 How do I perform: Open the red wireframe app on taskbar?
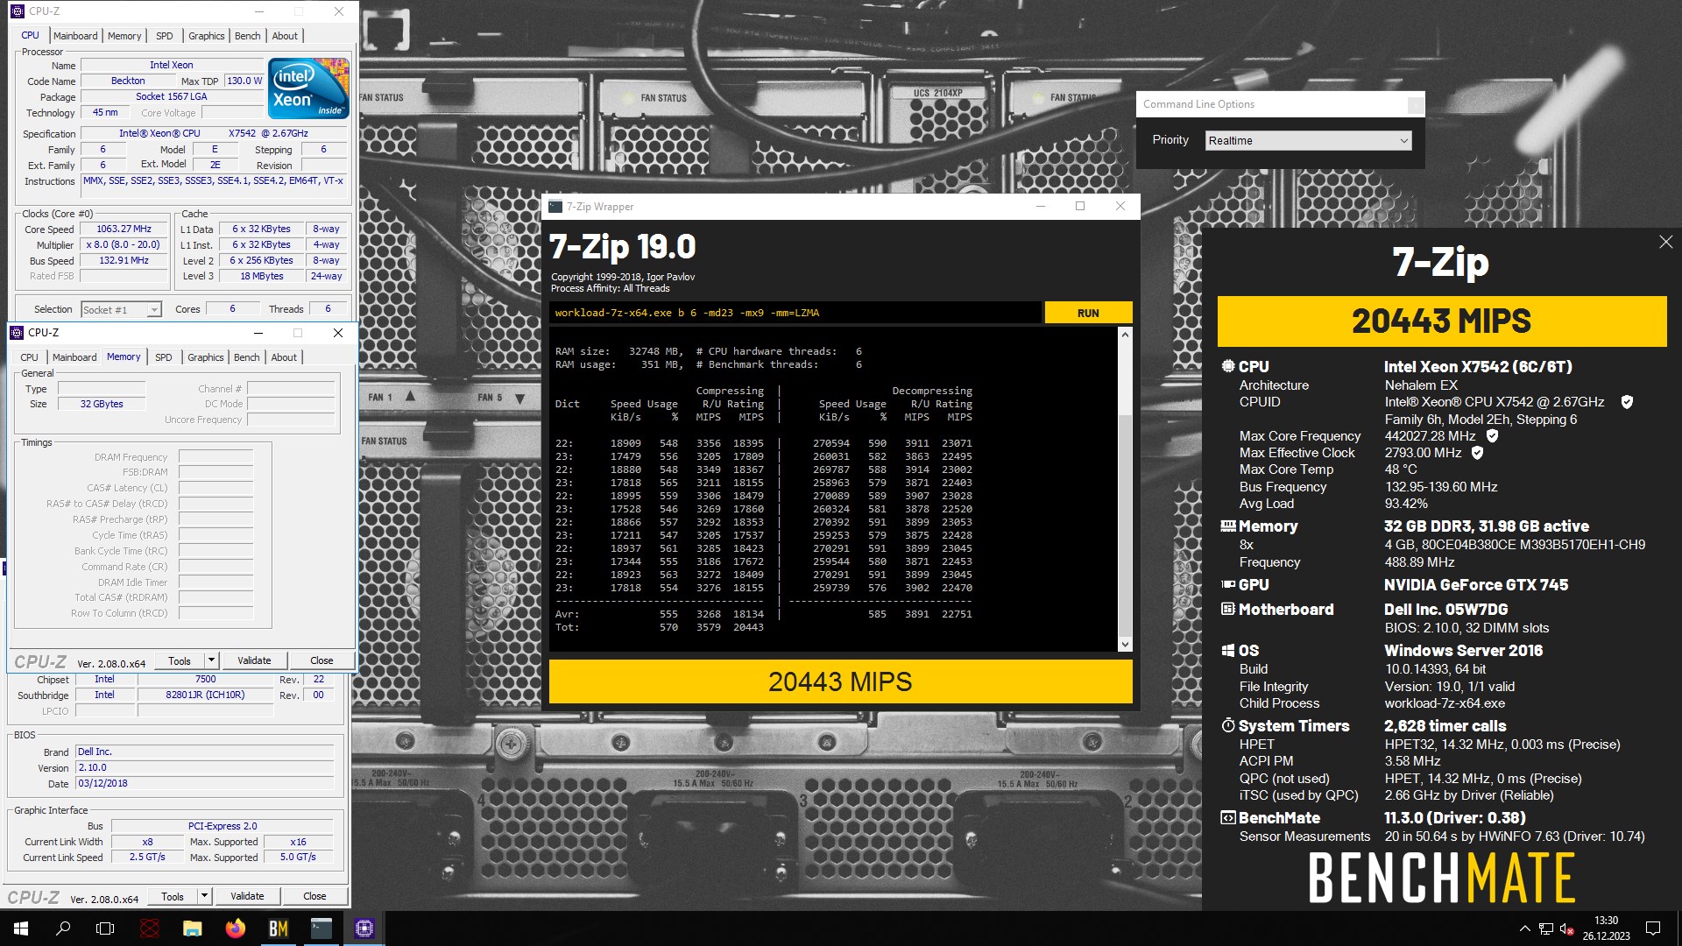click(150, 928)
